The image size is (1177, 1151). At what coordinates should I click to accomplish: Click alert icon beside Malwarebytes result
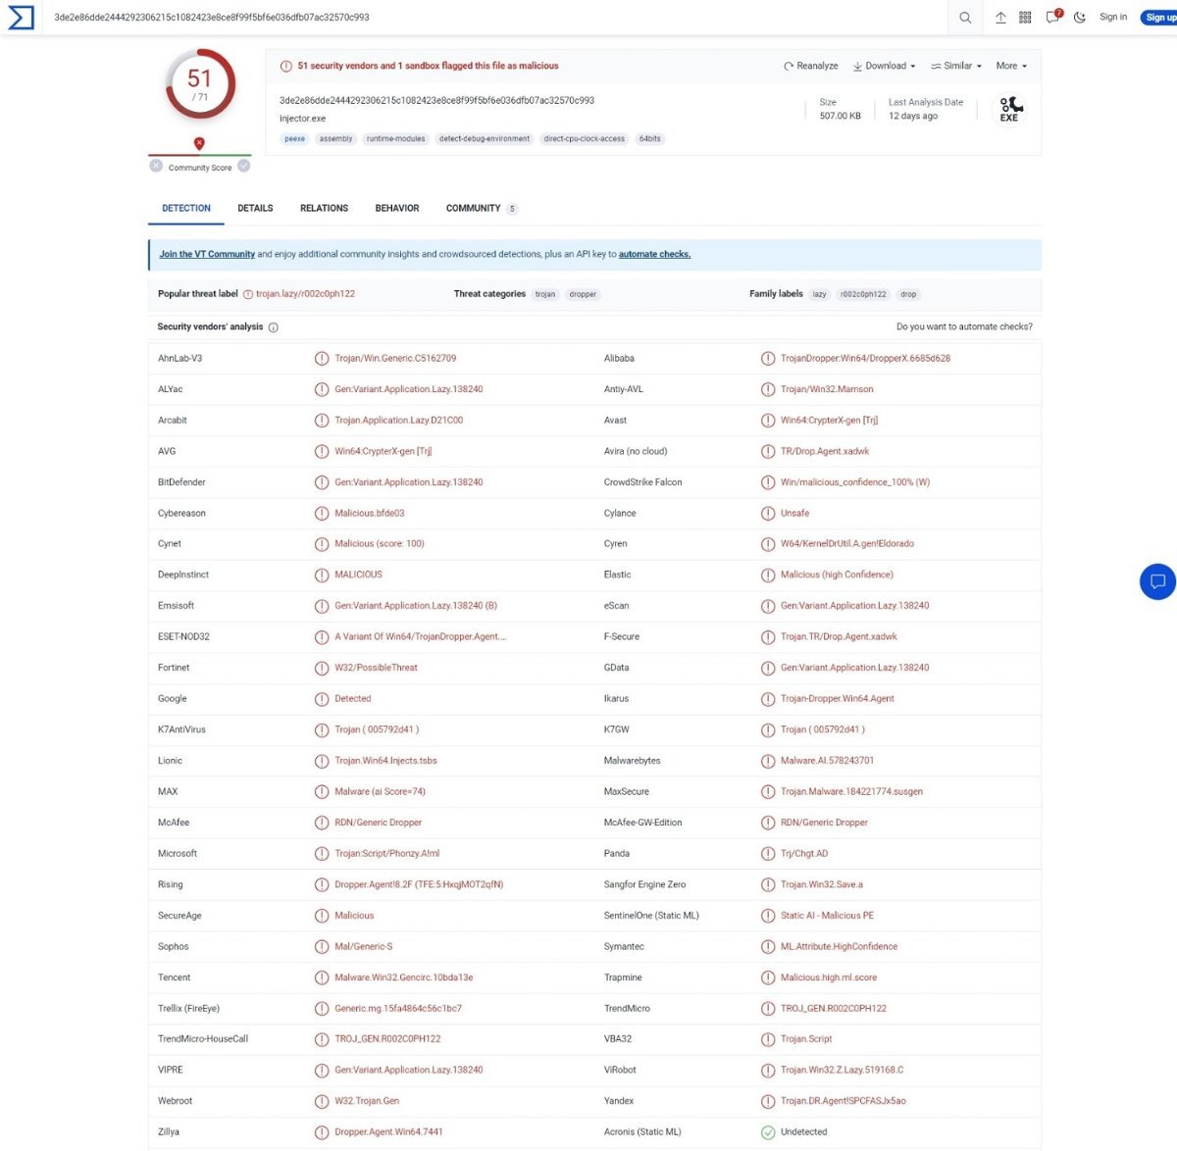(768, 761)
